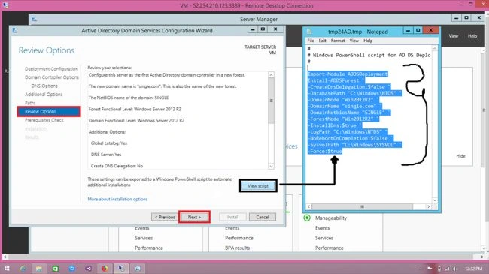
Task: Cancel the AD DS configuration wizard
Action: click(263, 217)
